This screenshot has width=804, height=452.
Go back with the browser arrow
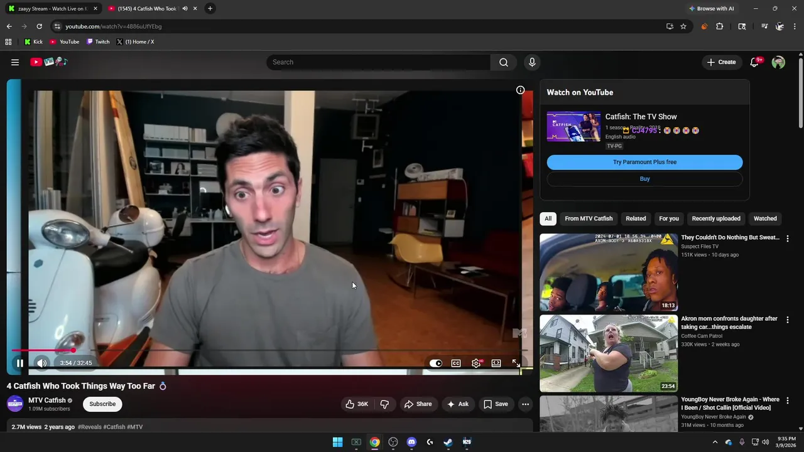pyautogui.click(x=9, y=26)
